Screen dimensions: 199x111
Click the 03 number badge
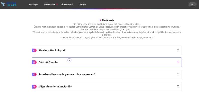pos(34,74)
